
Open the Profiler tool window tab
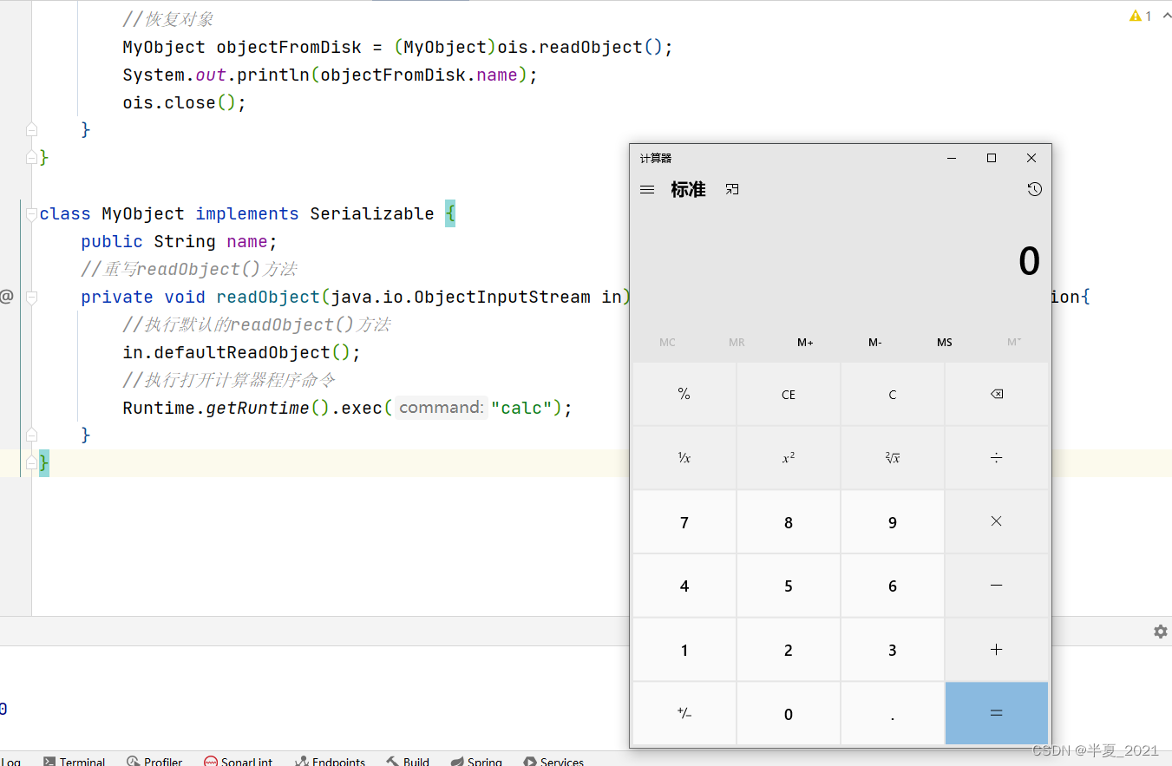[154, 761]
